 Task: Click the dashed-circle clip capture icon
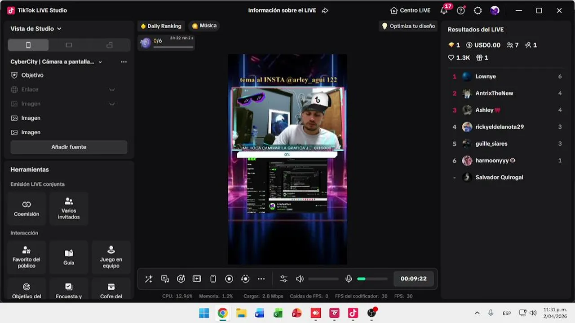(x=245, y=279)
